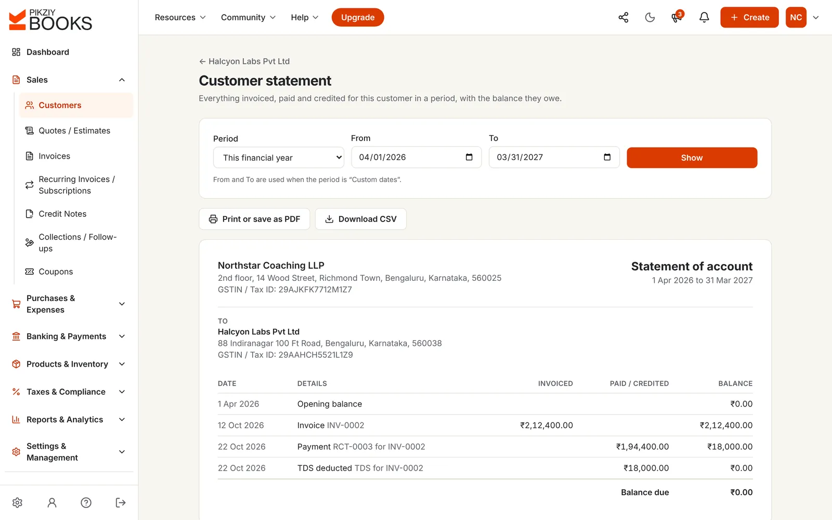The height and width of the screenshot is (520, 832).
Task: Click the To date field 03/31/2027
Action: (554, 157)
